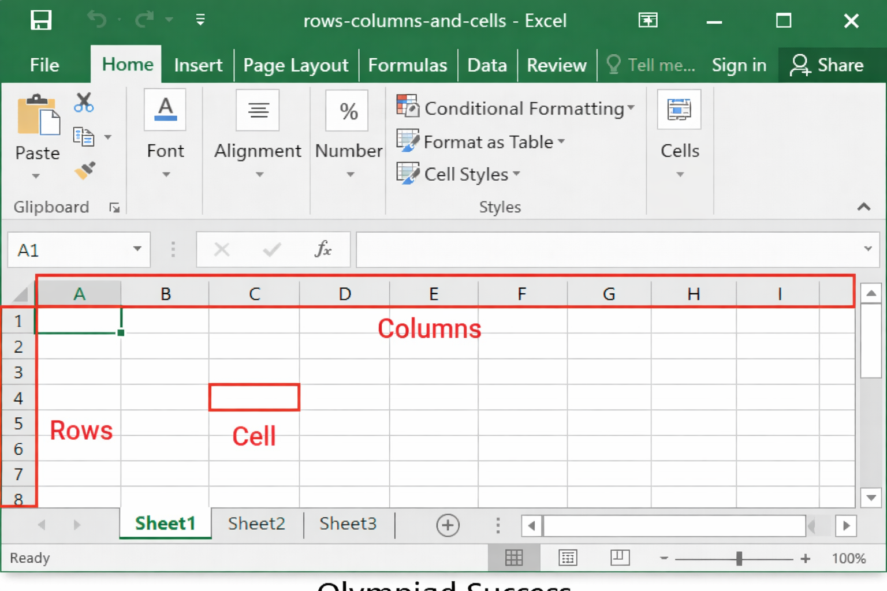The image size is (887, 591).
Task: Collapse the ribbon with the chevron
Action: point(864,207)
